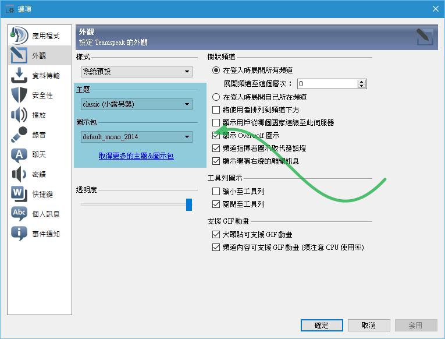The image size is (445, 339).
Task: Select 事件通知 label in the sidebar
Action: pyautogui.click(x=46, y=234)
